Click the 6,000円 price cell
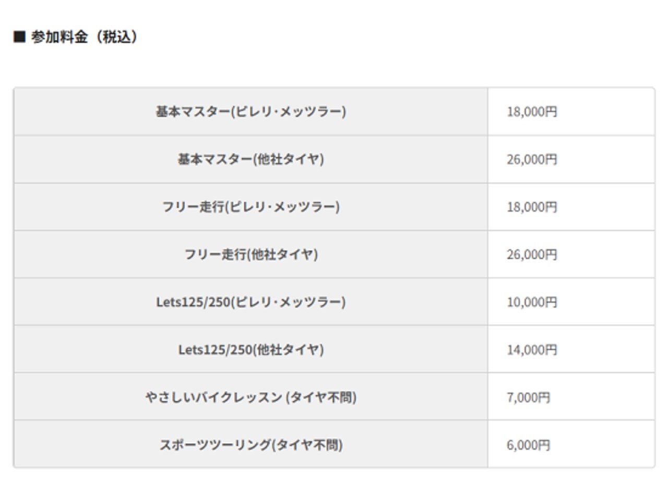 pyautogui.click(x=528, y=445)
